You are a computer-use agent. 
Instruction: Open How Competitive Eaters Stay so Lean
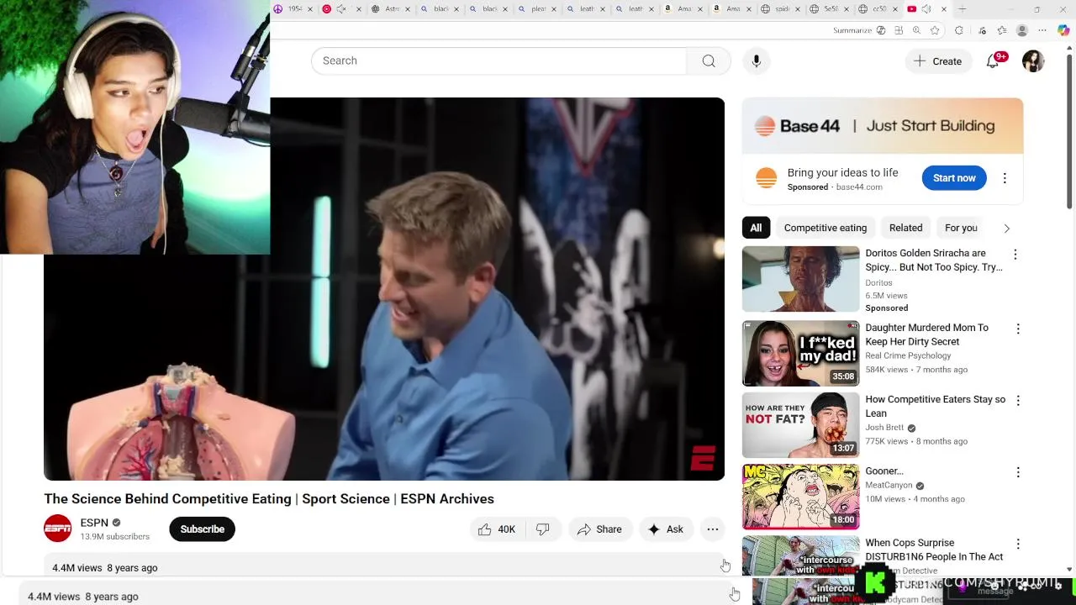(x=935, y=407)
